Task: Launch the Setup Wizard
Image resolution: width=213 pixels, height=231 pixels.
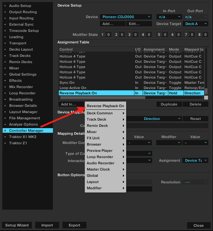Action: [17, 225]
